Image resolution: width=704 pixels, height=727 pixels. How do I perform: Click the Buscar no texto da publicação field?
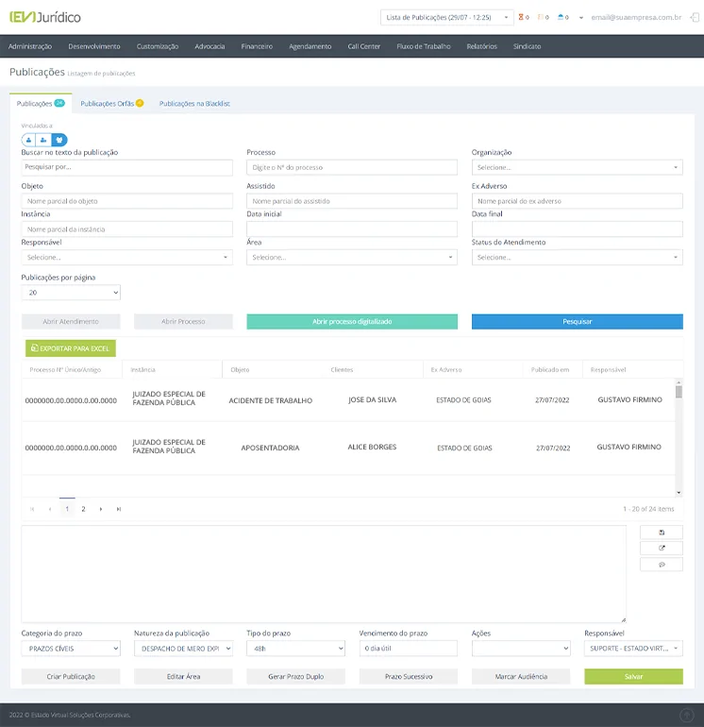point(126,167)
